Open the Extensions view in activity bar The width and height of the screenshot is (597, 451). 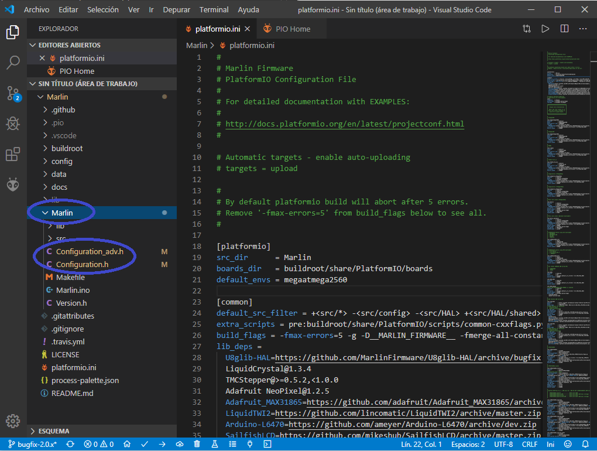(x=13, y=154)
